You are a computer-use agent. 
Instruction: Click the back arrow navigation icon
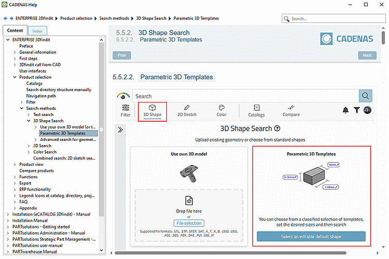tap(6, 18)
